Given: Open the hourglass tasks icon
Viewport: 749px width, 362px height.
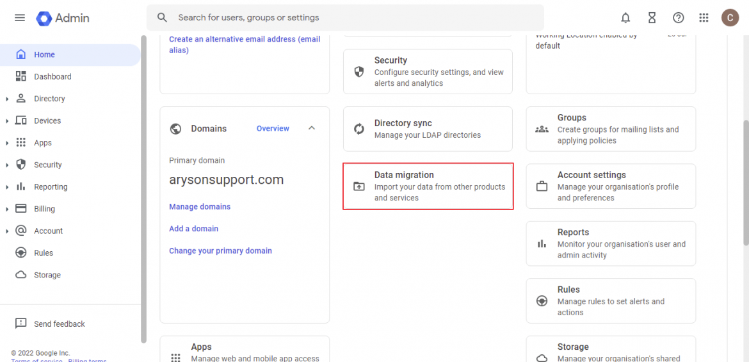Looking at the screenshot, I should click(652, 18).
